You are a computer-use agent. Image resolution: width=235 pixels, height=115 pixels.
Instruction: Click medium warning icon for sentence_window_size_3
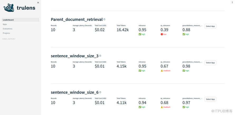[x=162, y=71]
